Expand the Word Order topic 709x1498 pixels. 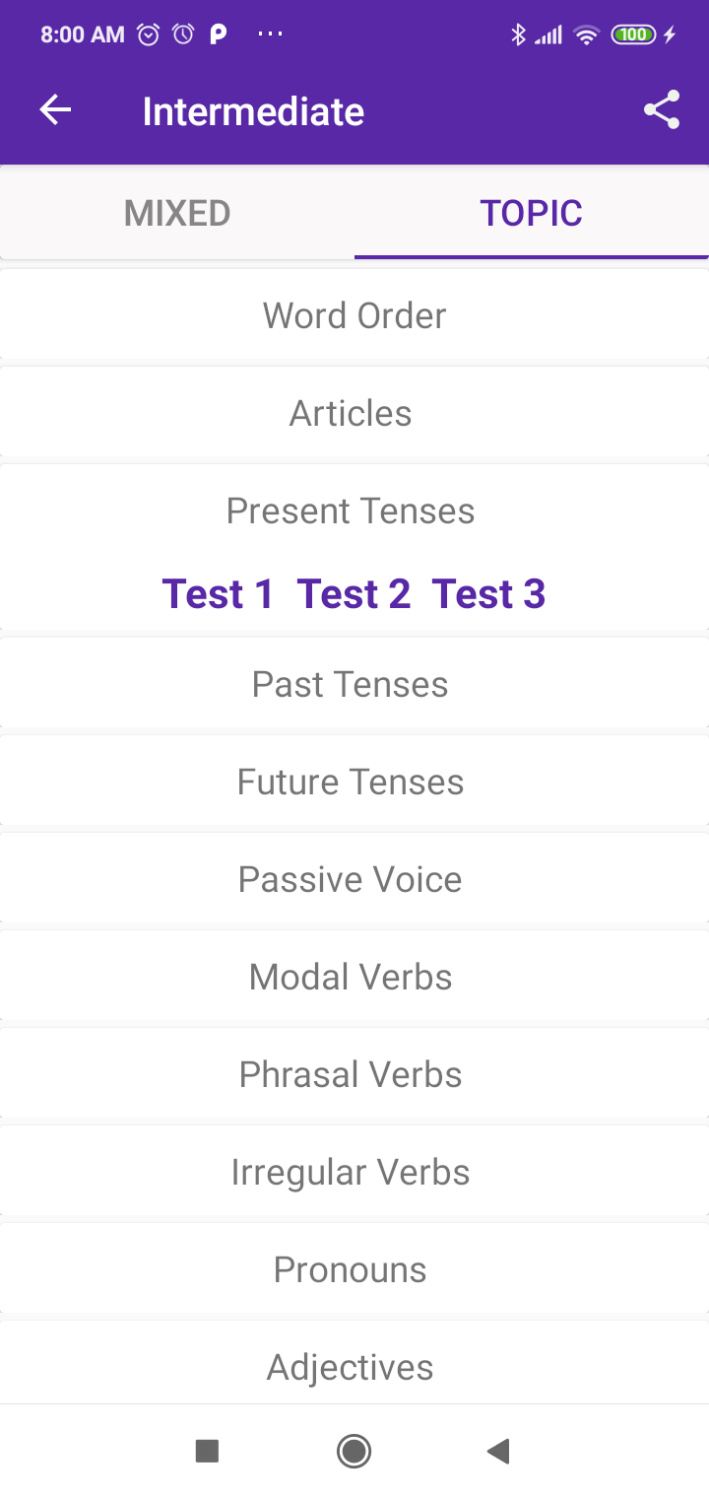pos(354,315)
